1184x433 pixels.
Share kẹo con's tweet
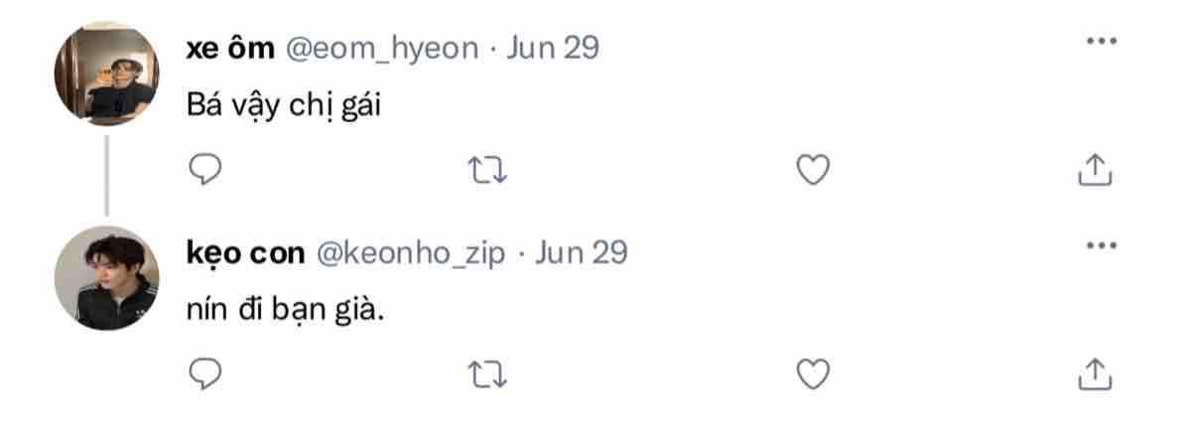(1094, 373)
